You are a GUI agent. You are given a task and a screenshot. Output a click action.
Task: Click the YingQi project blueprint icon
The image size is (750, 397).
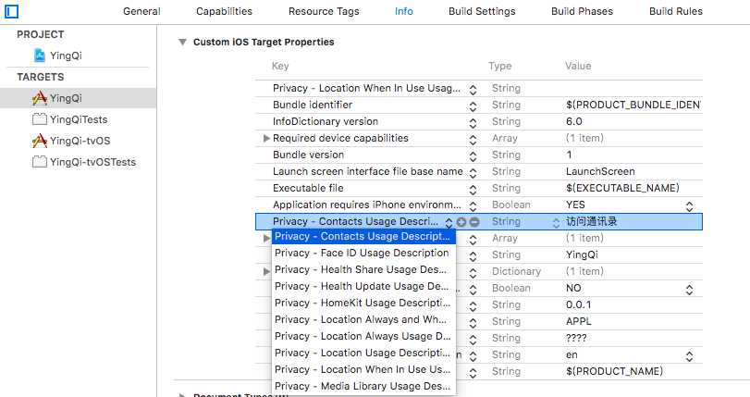click(x=40, y=56)
